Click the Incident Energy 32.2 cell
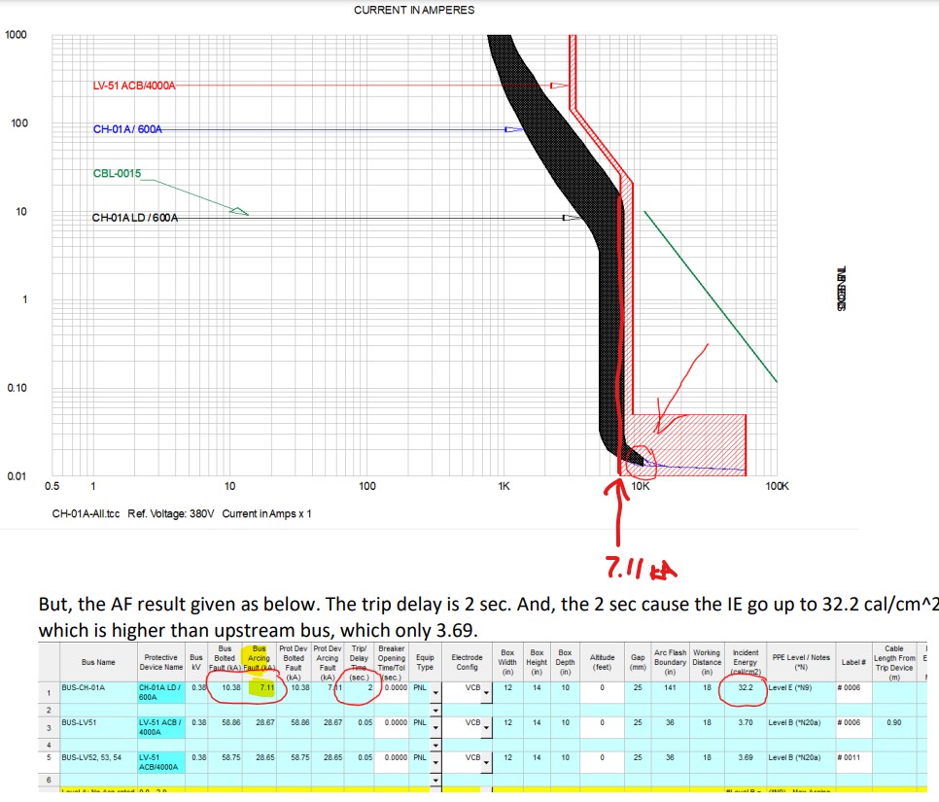 (745, 687)
